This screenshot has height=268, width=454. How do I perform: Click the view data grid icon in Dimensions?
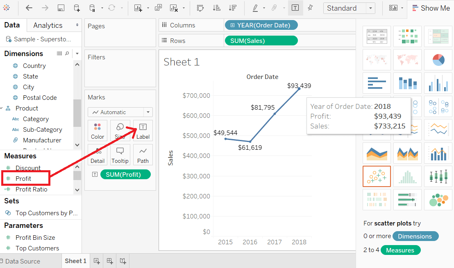coord(59,54)
